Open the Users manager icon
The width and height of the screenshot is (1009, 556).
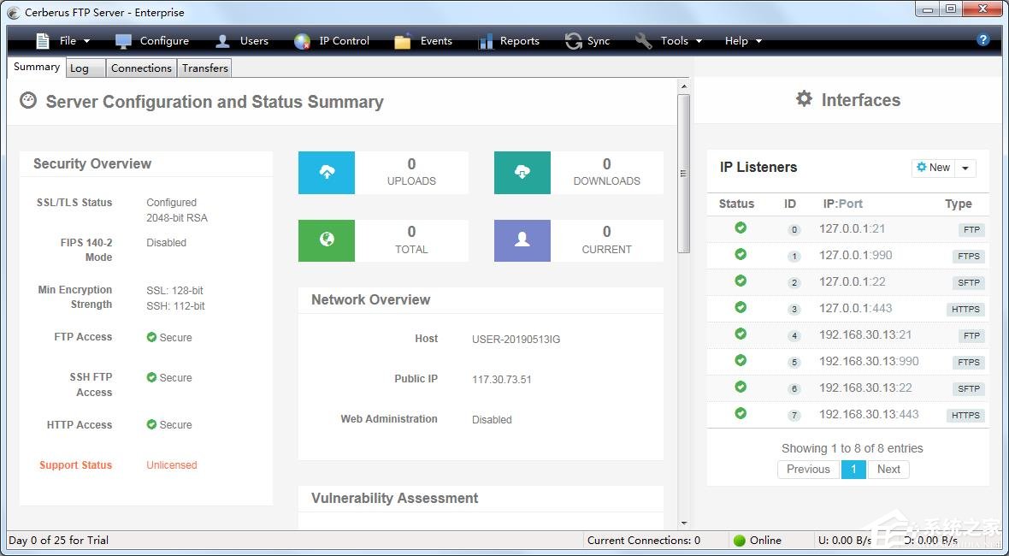click(223, 41)
